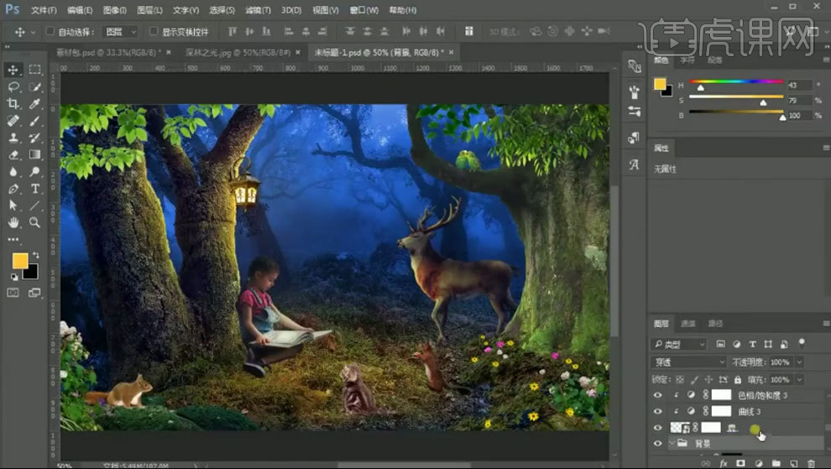Open the 属性 panel flyout menu
This screenshot has width=831, height=469.
tap(826, 148)
